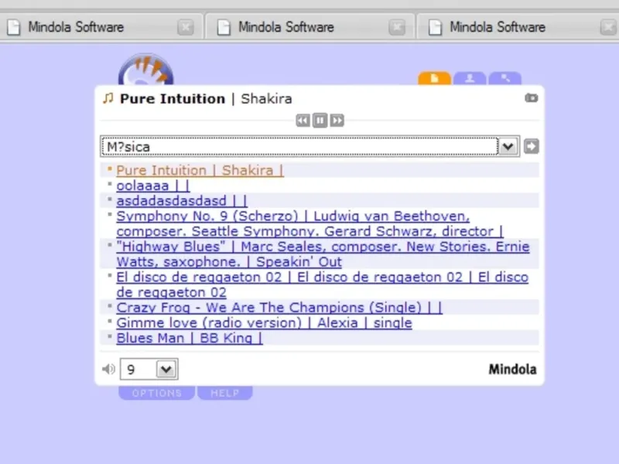This screenshot has width=619, height=464.
Task: Click the speaker volume icon
Action: tap(108, 369)
